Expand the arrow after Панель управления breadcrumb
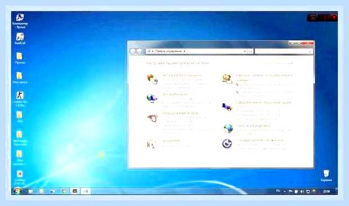Viewport: 349px width, 206px height. tap(184, 51)
